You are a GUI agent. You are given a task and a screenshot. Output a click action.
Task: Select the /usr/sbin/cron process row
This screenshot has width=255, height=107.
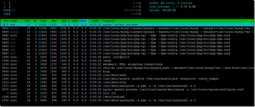point(127,82)
